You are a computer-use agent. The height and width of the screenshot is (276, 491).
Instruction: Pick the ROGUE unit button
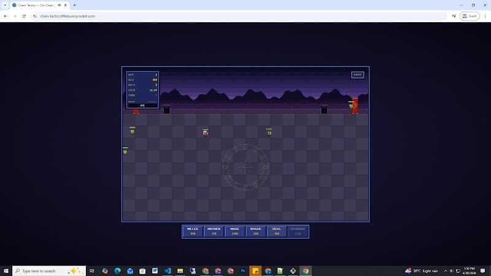[255, 232]
